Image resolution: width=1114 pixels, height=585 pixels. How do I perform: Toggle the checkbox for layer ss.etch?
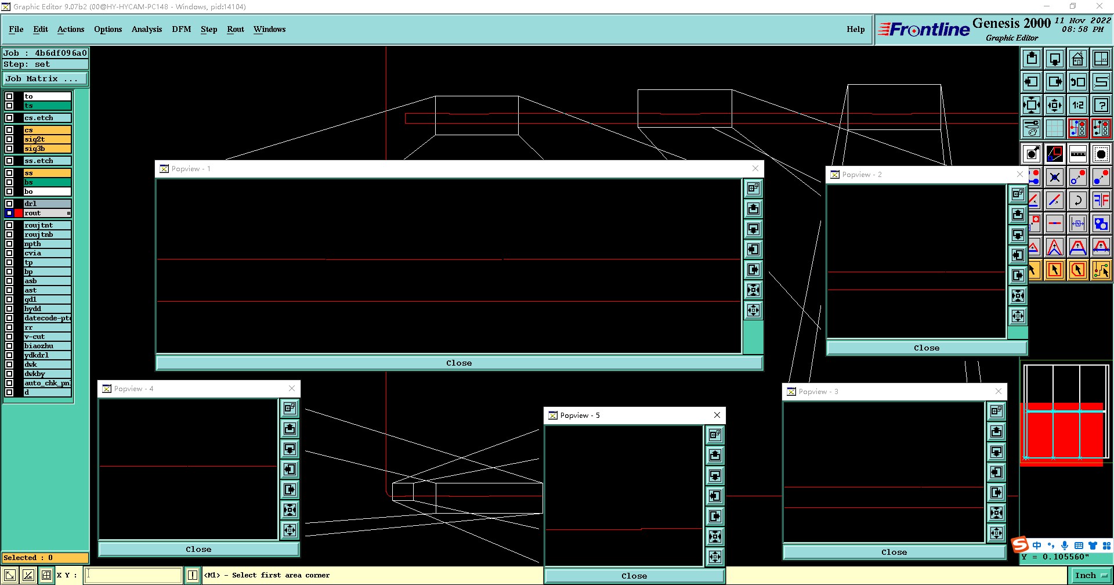(x=9, y=161)
